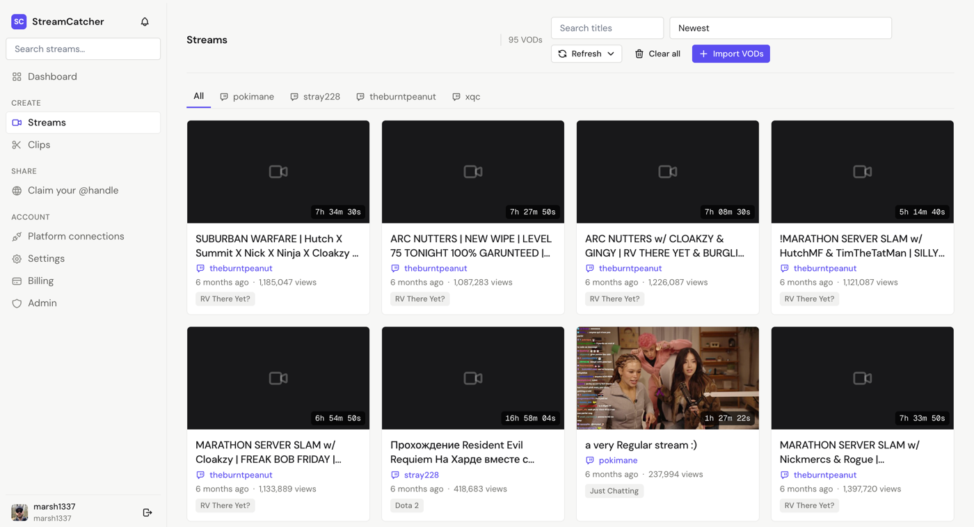Log out using the exit icon
The height and width of the screenshot is (527, 974).
pyautogui.click(x=147, y=512)
